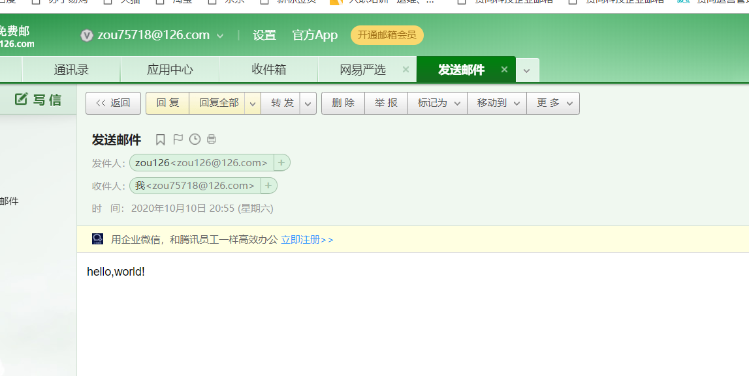Click the 举报 report button
Image resolution: width=749 pixels, height=376 pixels.
click(x=386, y=103)
